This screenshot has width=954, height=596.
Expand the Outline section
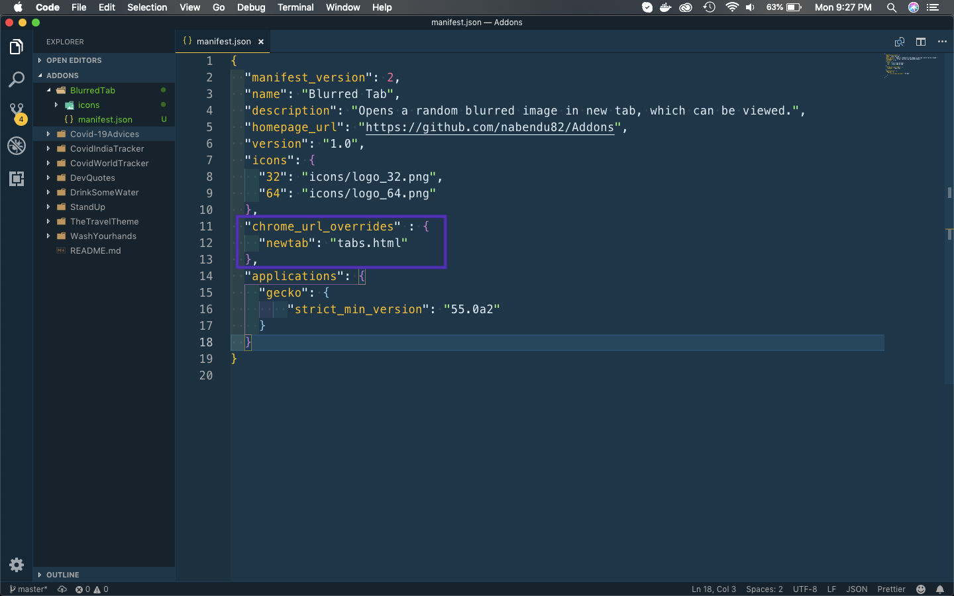tap(105, 575)
